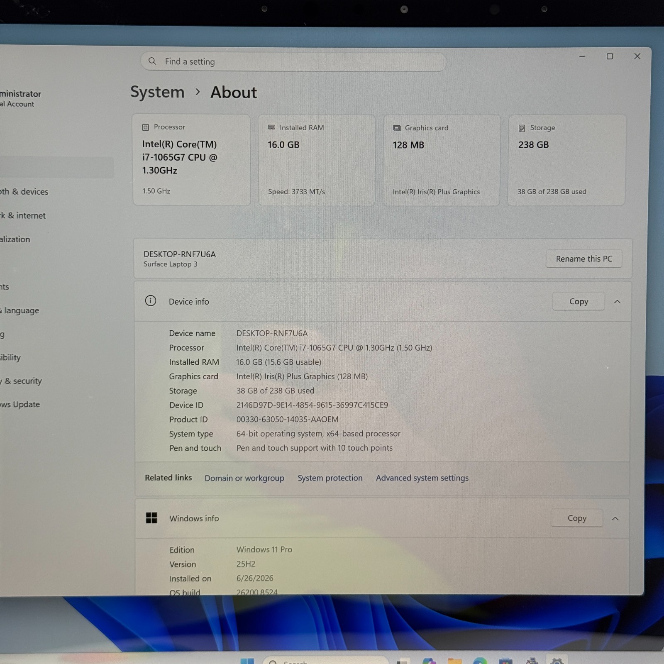The image size is (664, 664).
Task: Click the Related links label
Action: [168, 478]
